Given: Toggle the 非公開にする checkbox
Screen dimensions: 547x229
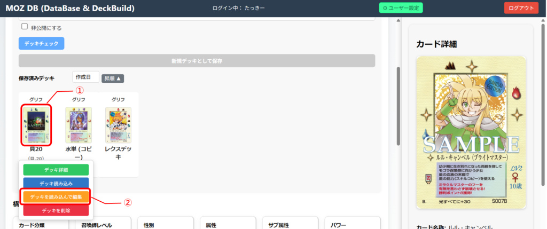Looking at the screenshot, I should (24, 27).
